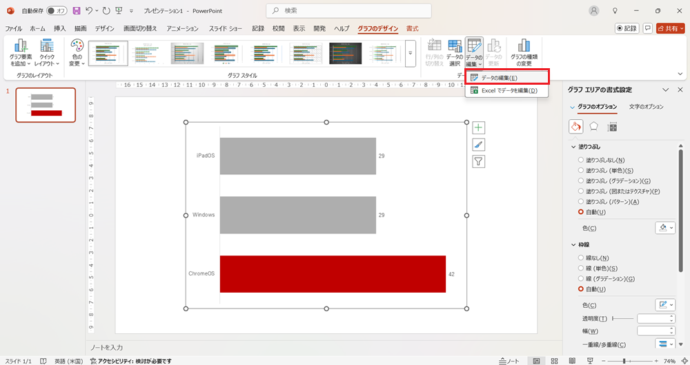This screenshot has width=690, height=365.
Task: Select the red ChromeOS bar
Action: pyautogui.click(x=333, y=274)
